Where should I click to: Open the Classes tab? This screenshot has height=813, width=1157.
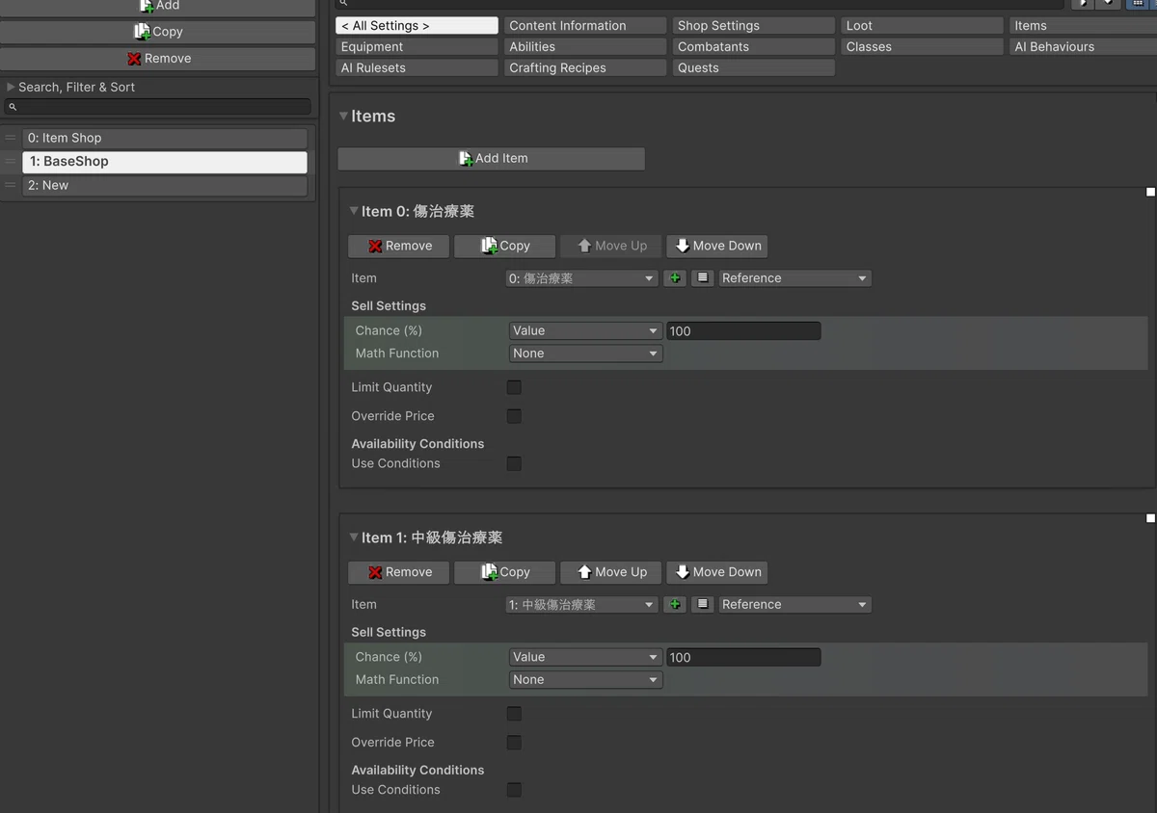point(922,47)
